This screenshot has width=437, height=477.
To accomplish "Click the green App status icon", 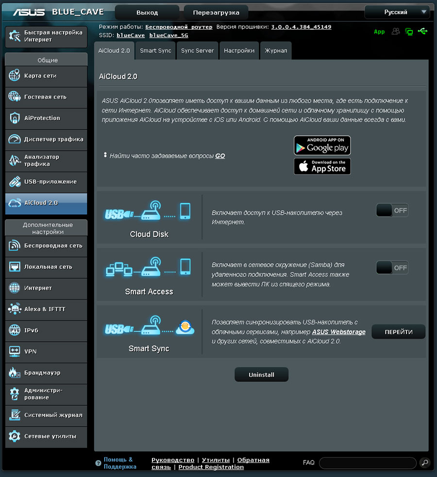I will coord(379,32).
